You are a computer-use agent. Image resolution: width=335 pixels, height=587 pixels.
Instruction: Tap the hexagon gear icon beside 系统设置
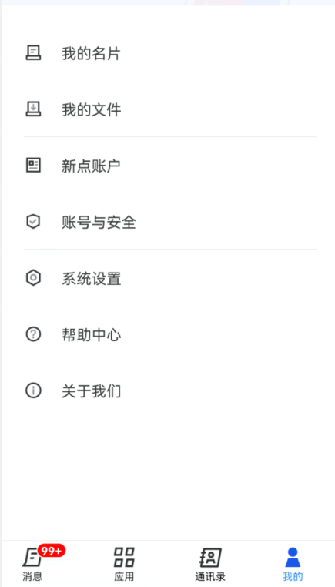33,278
